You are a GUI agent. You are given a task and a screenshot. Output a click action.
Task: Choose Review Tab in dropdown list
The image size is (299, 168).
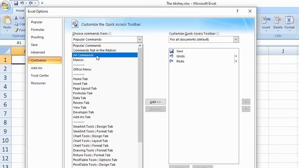point(105,103)
